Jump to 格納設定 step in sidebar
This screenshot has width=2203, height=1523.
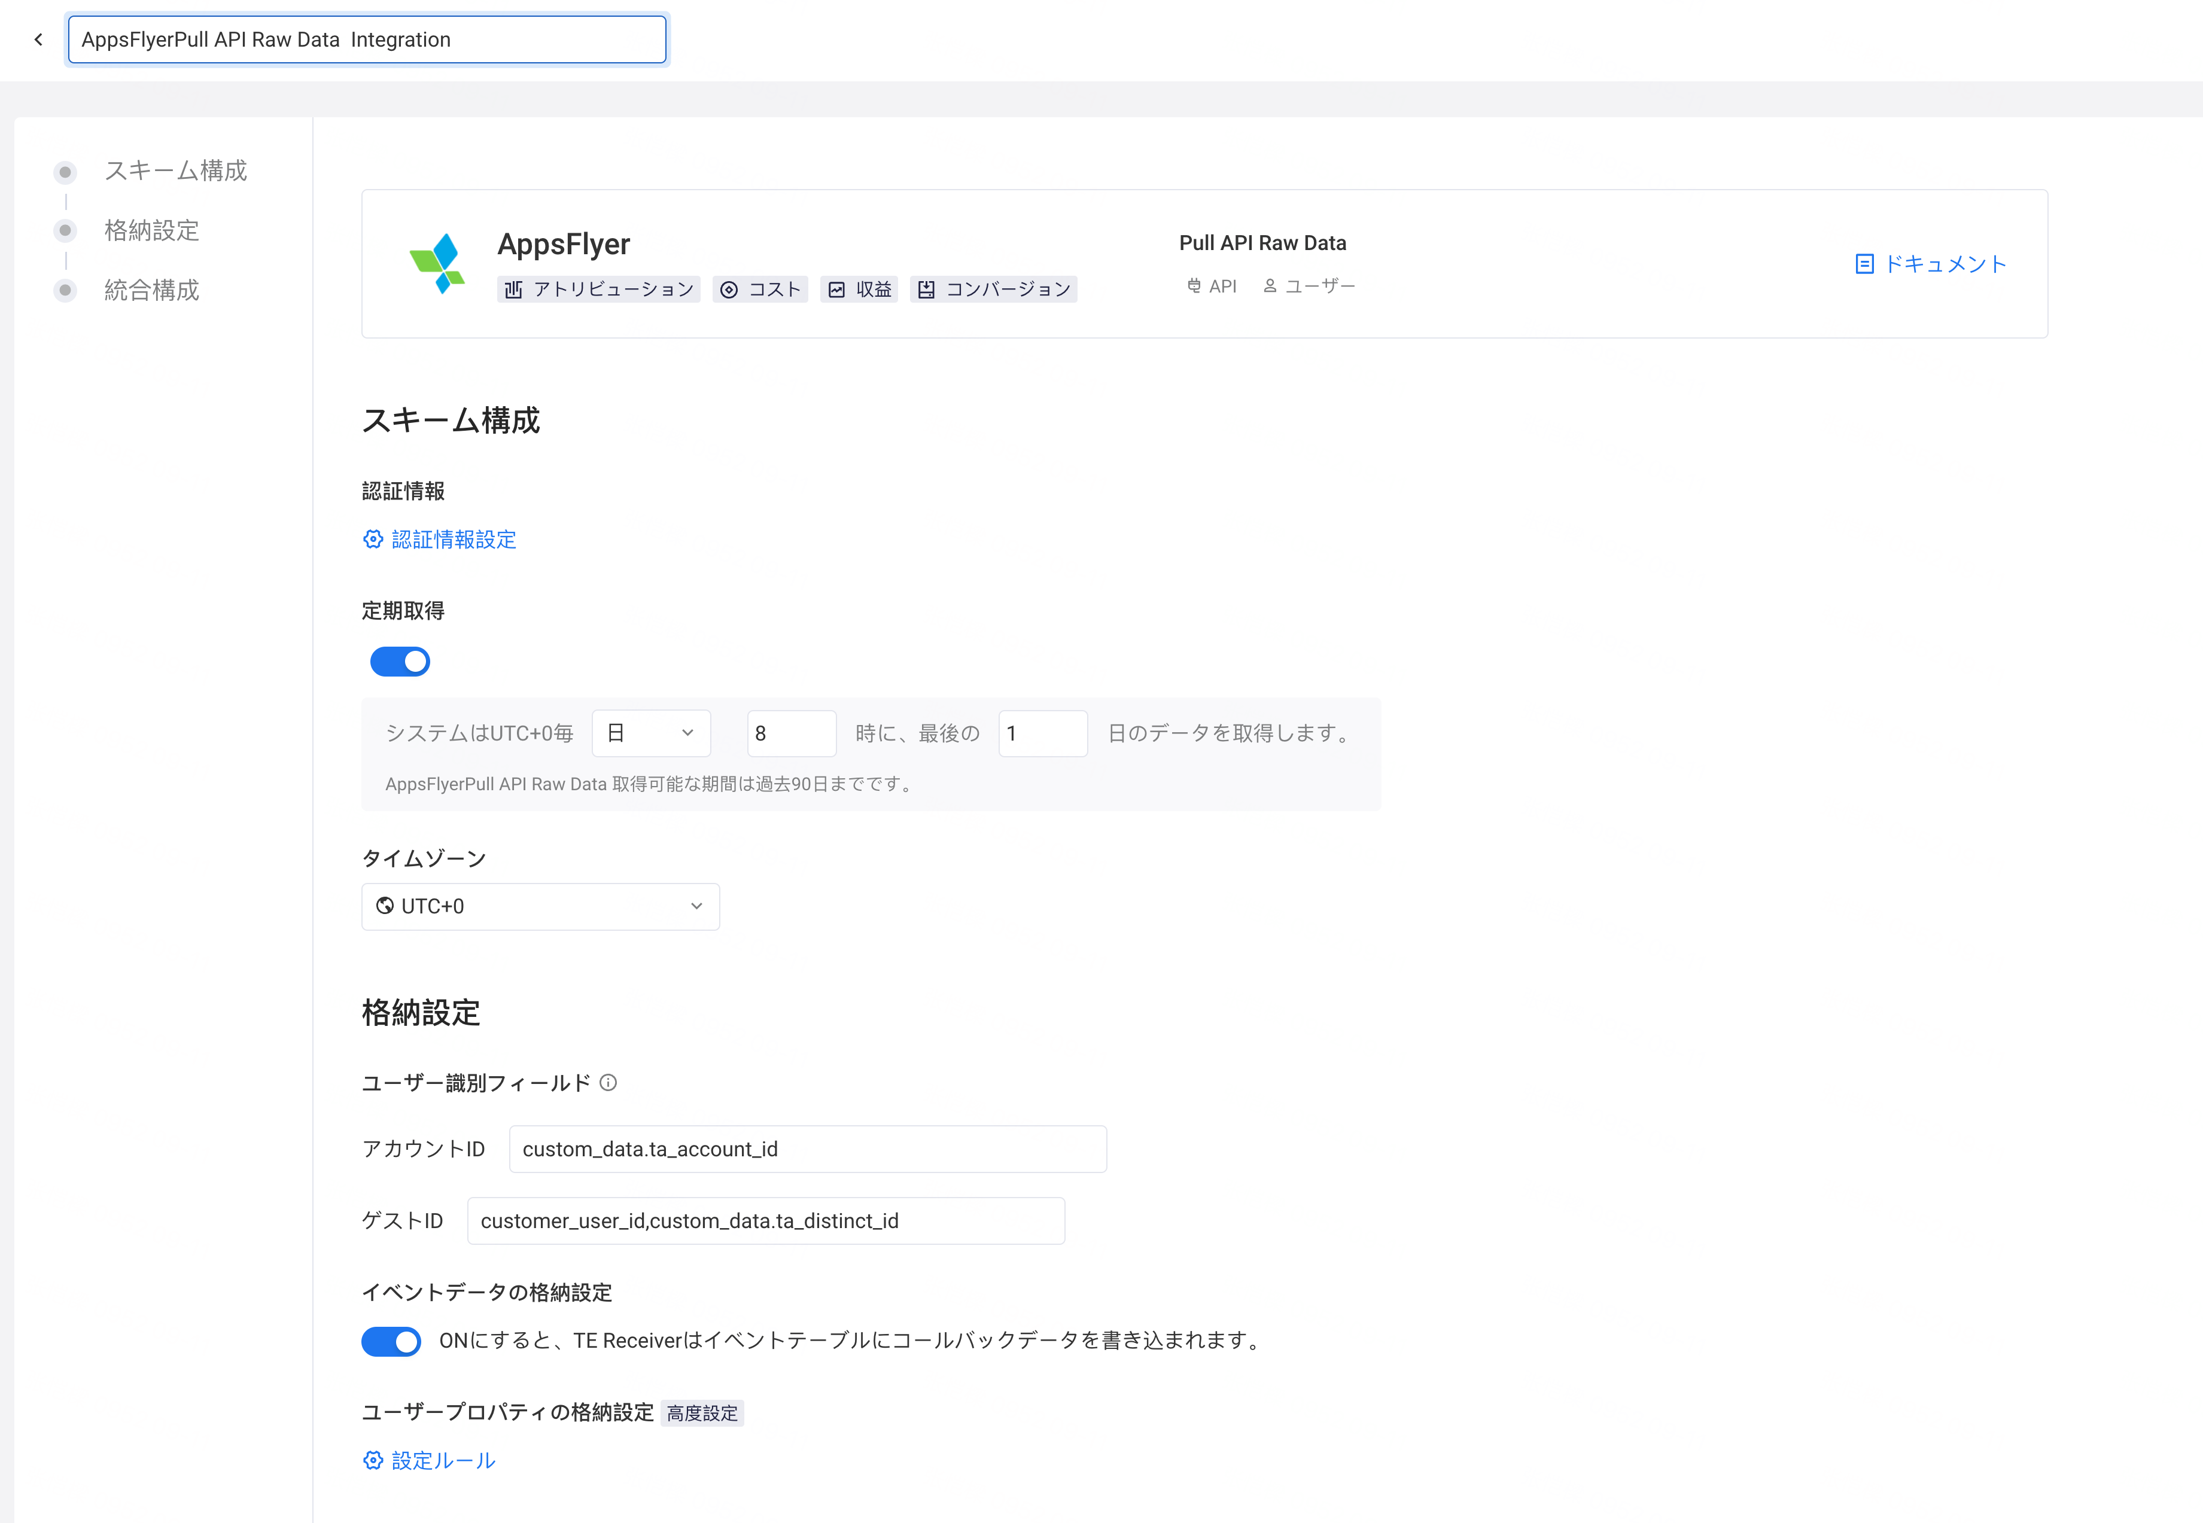[152, 230]
